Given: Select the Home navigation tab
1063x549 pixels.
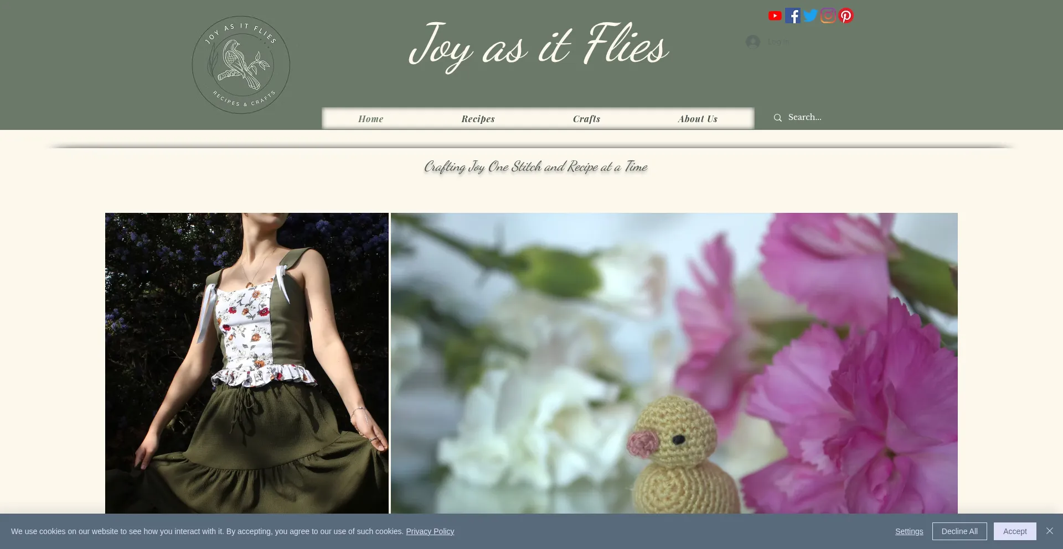Looking at the screenshot, I should 370,118.
